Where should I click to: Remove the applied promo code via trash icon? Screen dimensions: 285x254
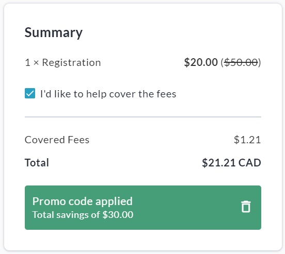pos(246,207)
